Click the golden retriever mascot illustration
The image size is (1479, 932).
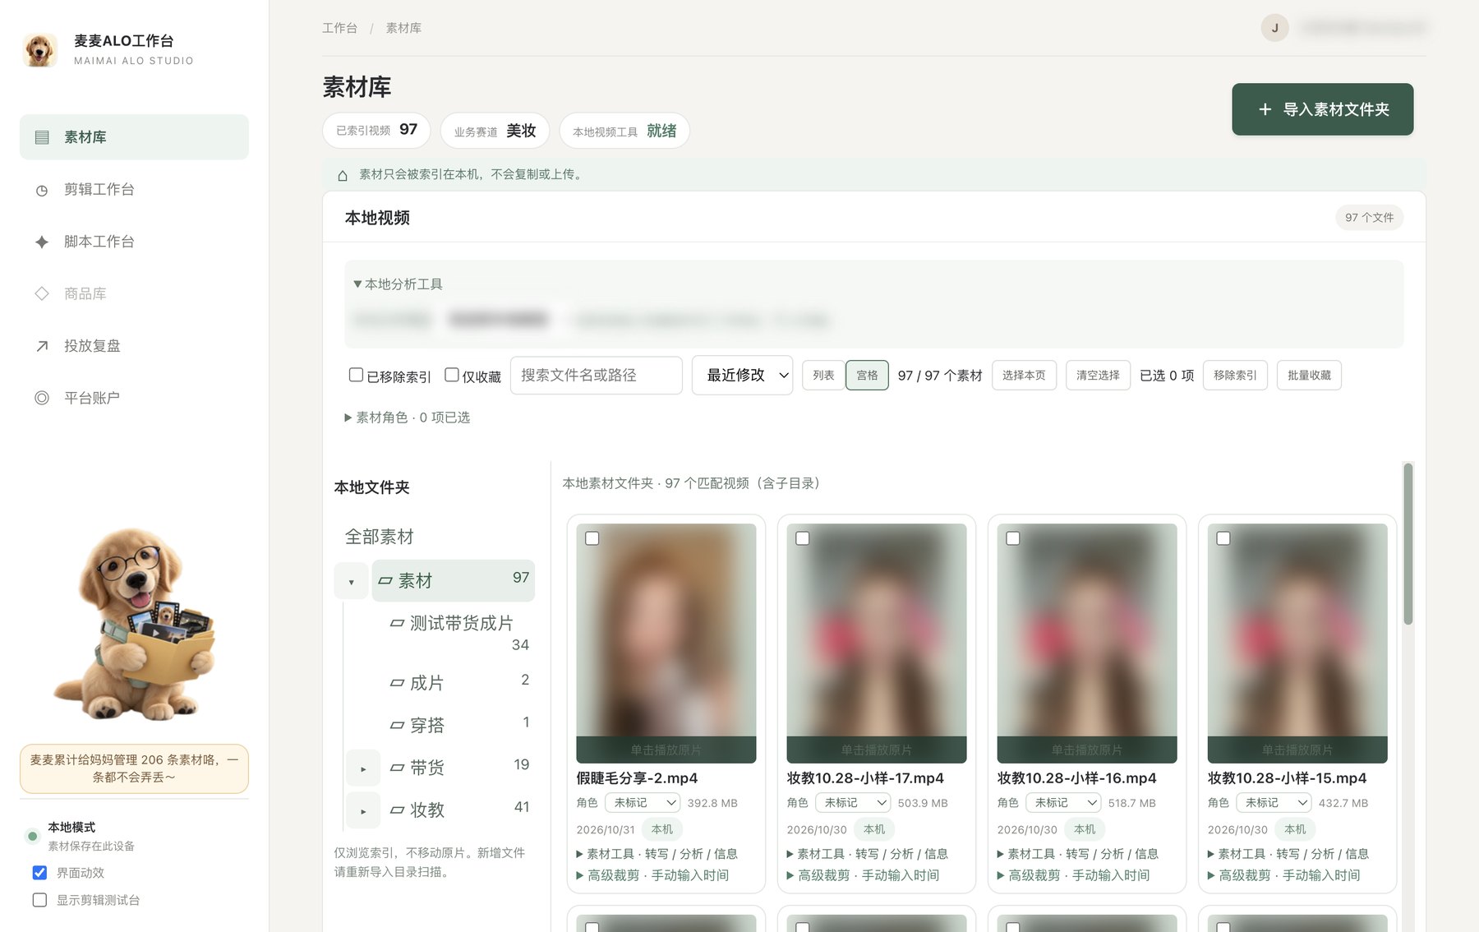click(x=136, y=625)
